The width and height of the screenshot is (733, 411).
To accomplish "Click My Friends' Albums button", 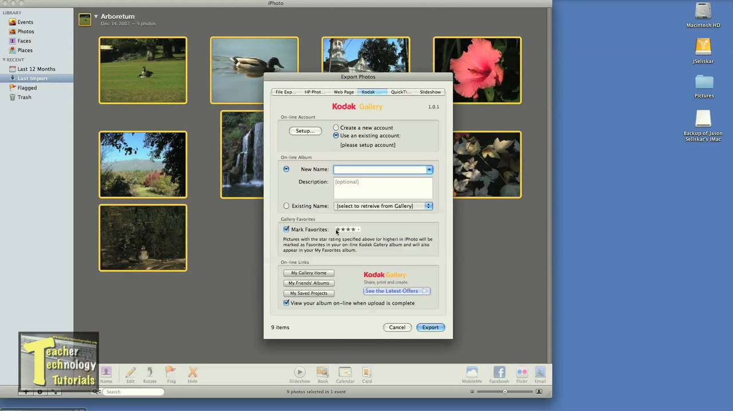I will 309,283.
